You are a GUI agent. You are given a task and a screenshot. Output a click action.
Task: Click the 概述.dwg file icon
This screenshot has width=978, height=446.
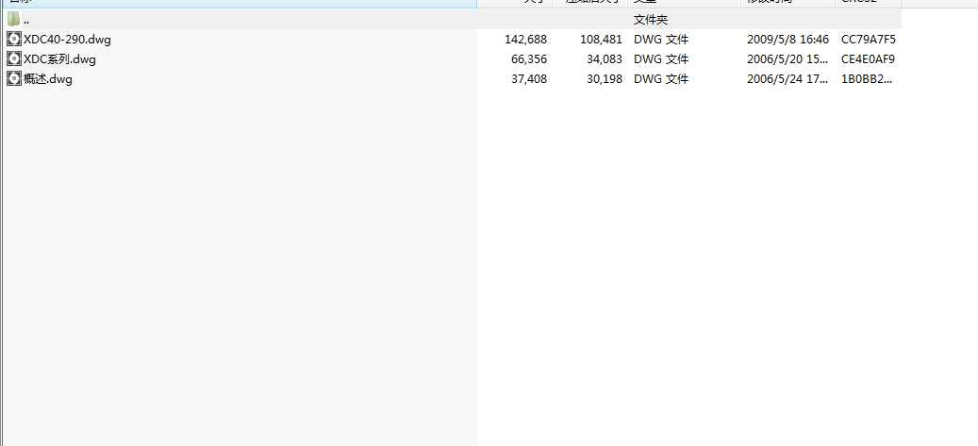(13, 79)
